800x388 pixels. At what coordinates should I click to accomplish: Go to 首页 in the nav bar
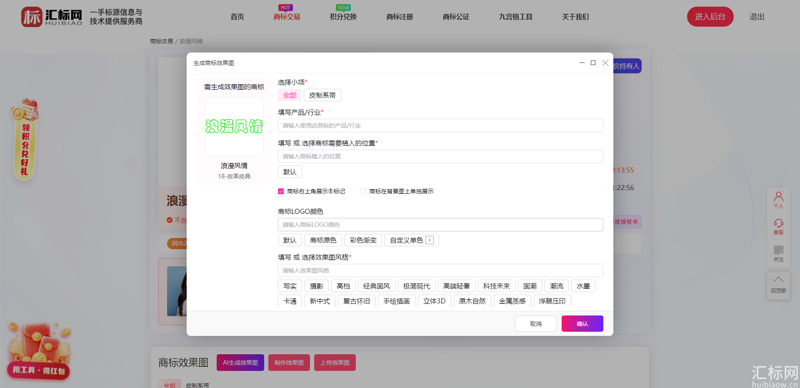[237, 17]
